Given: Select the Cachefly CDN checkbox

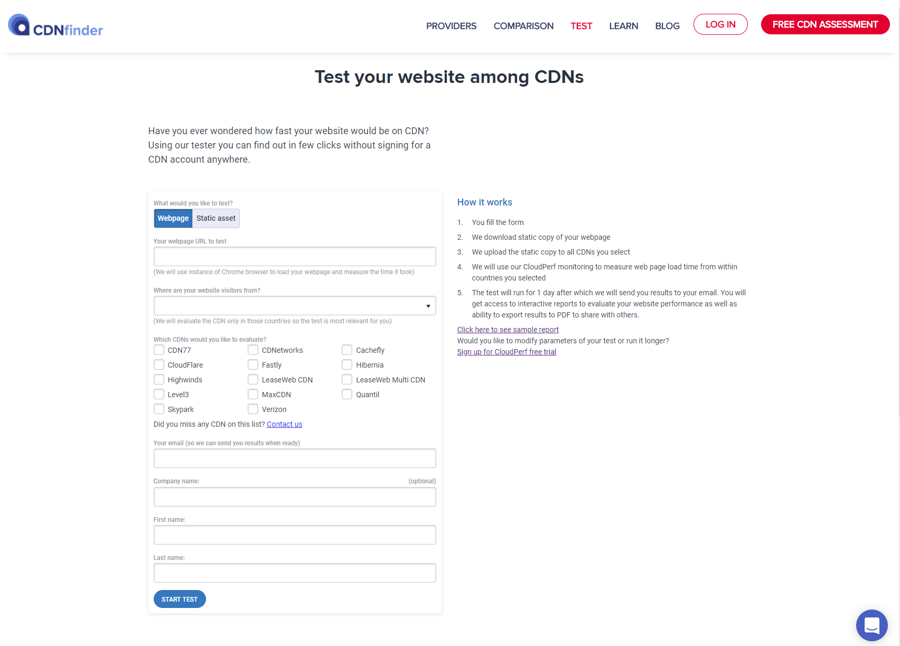Looking at the screenshot, I should pos(347,350).
